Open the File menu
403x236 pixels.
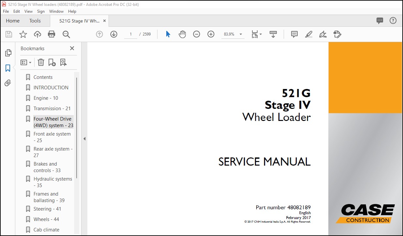pos(6,11)
